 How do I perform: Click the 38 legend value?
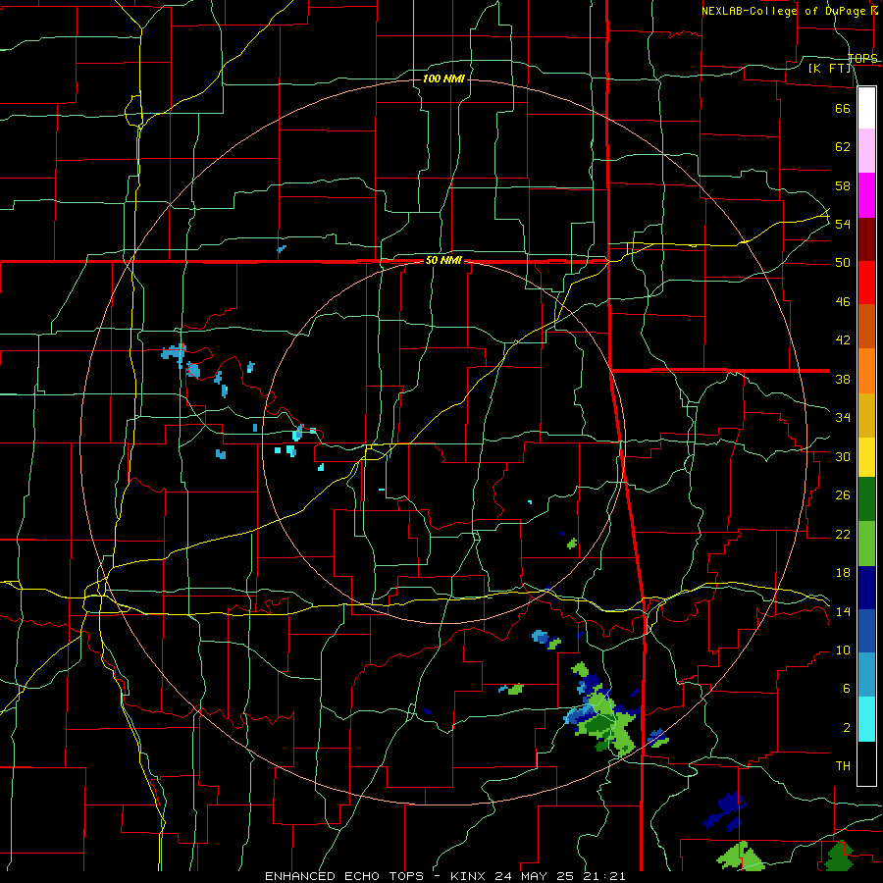click(843, 379)
